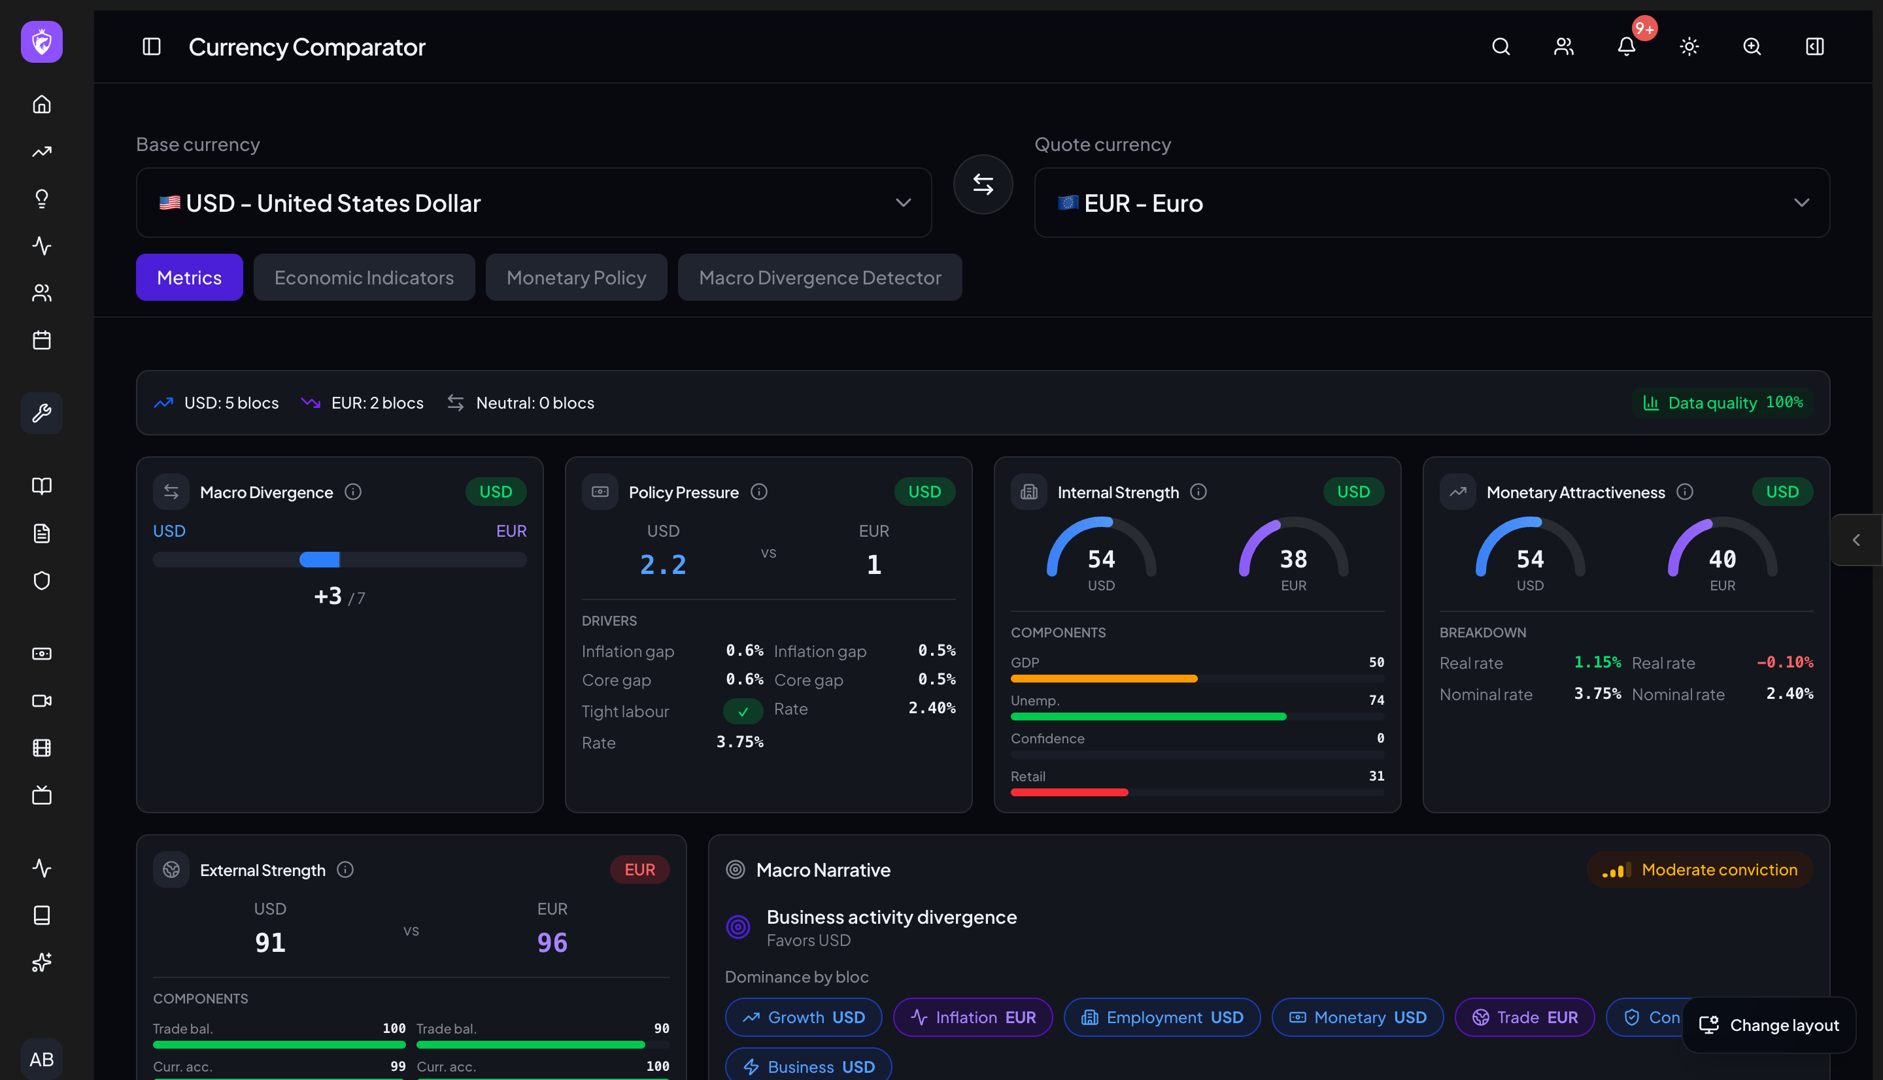Open the notifications bell

click(x=1627, y=46)
